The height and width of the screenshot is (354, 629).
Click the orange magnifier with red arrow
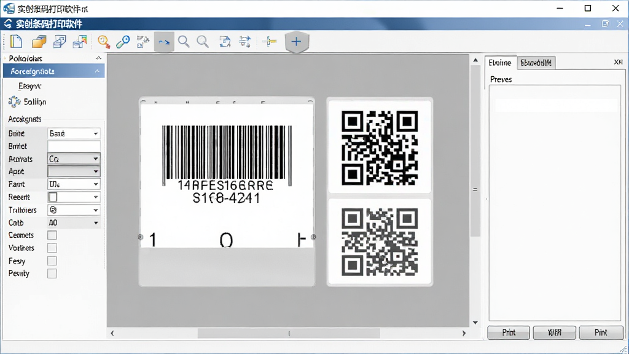coord(104,42)
